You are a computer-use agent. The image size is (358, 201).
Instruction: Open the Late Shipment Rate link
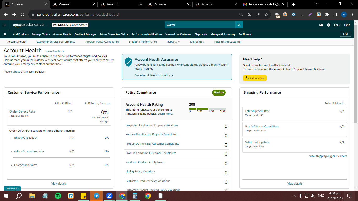click(257, 111)
